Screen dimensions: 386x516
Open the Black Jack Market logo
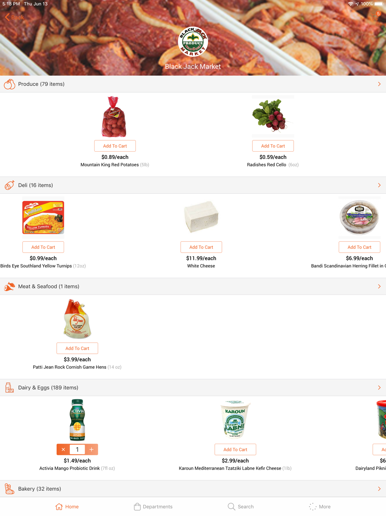click(193, 41)
